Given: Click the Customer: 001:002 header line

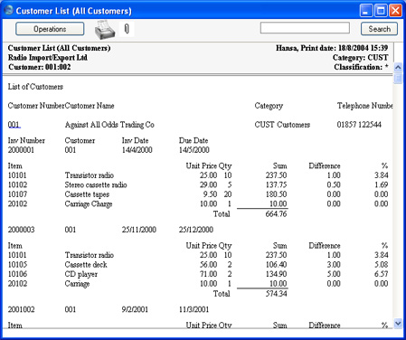Looking at the screenshot, I should [x=39, y=67].
